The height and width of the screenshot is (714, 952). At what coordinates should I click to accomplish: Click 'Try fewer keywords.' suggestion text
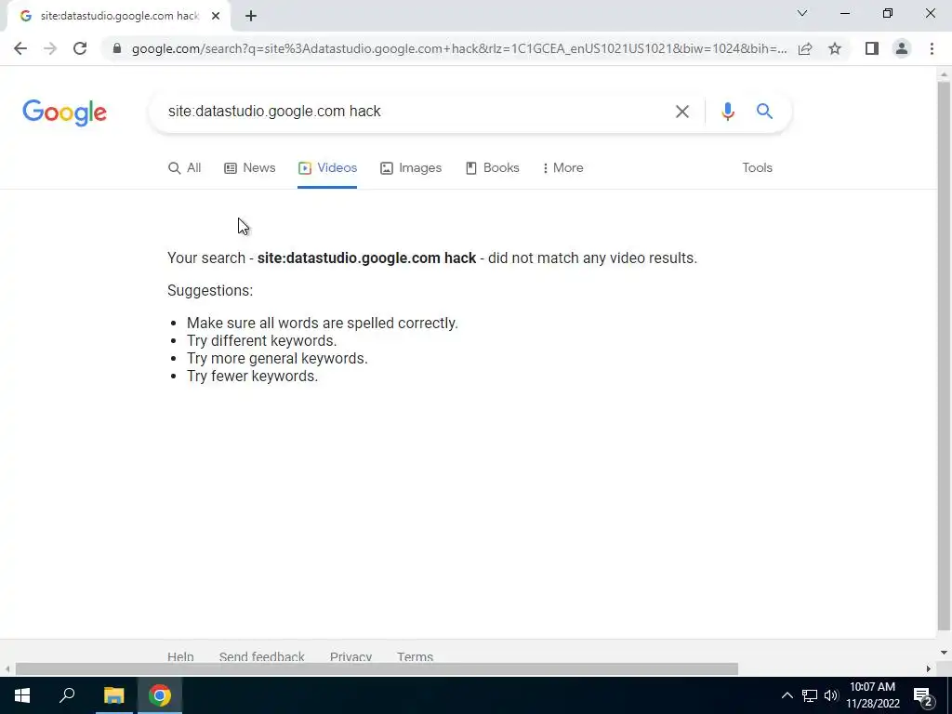(x=252, y=376)
